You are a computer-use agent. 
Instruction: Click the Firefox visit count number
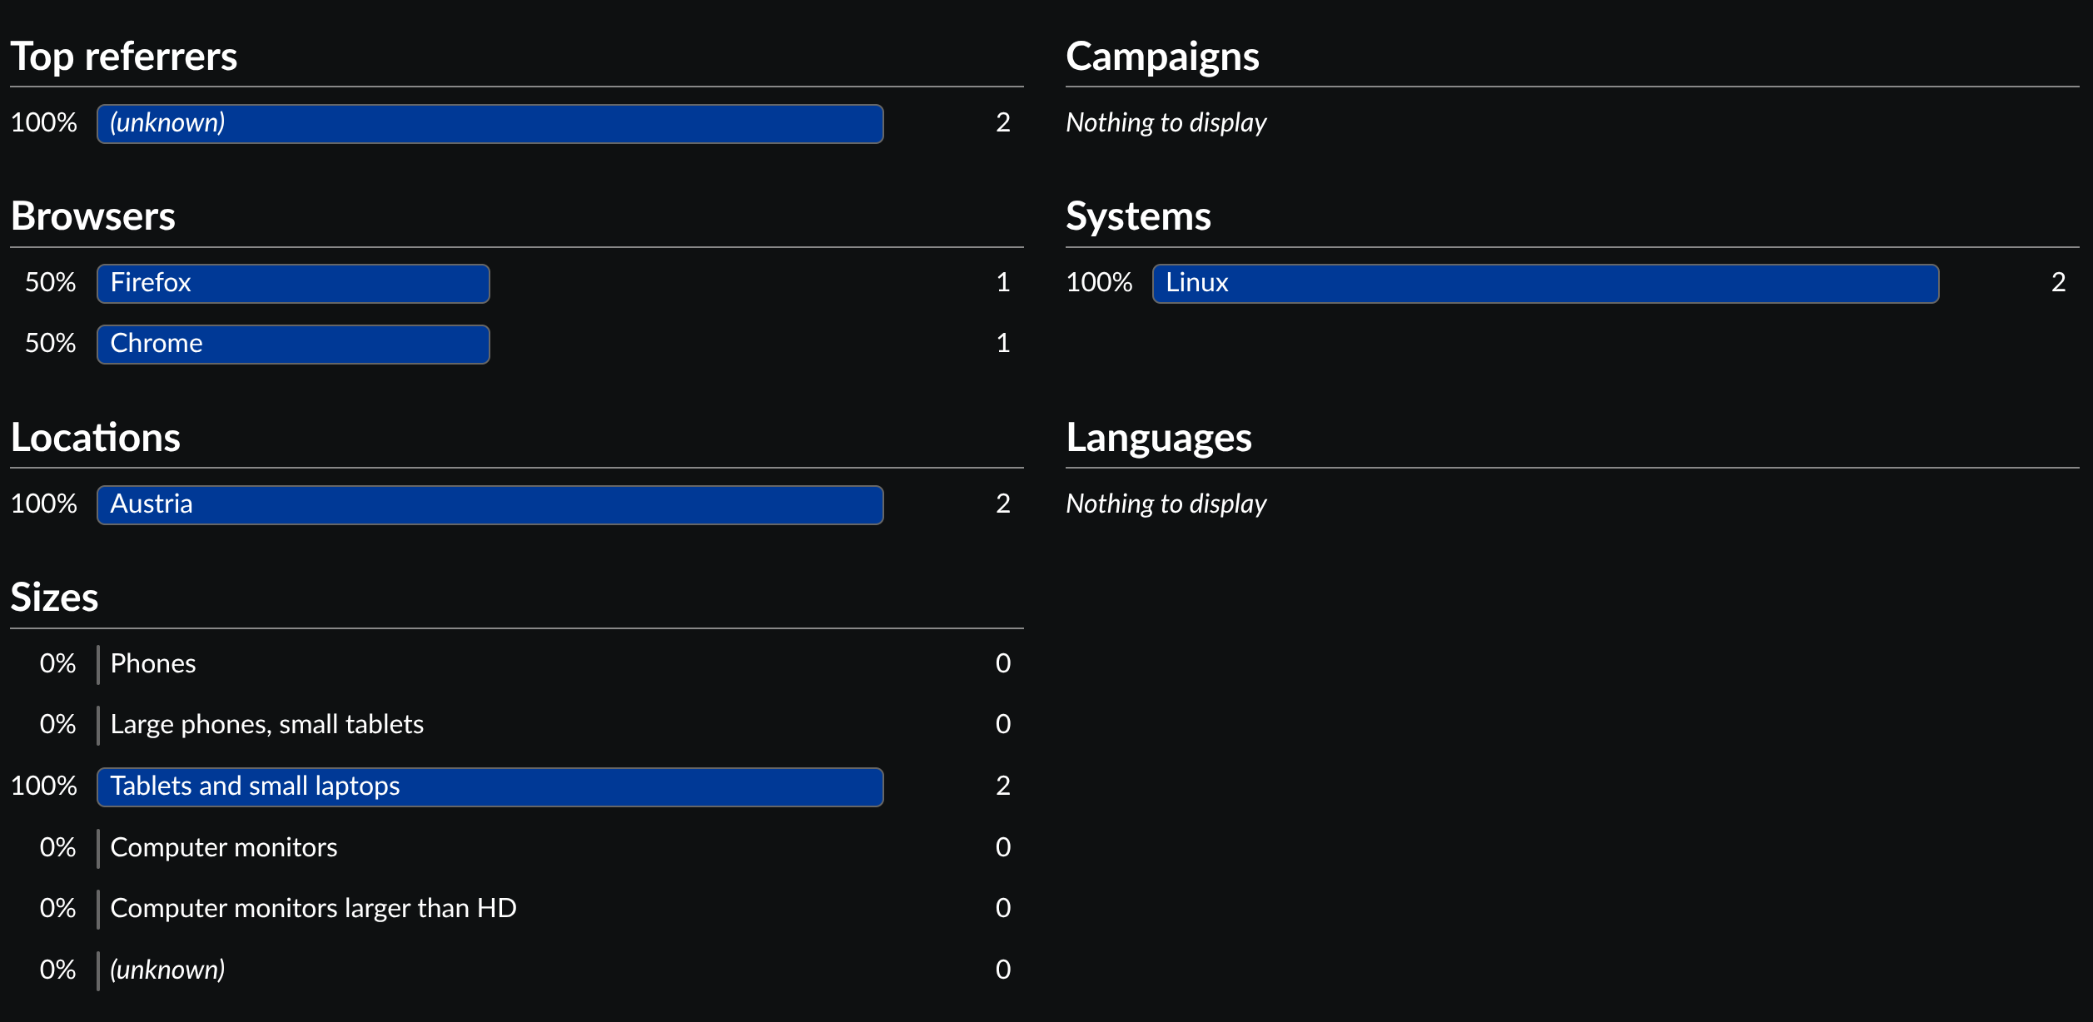[x=1003, y=283]
